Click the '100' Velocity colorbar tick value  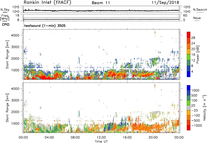pos(194,100)
